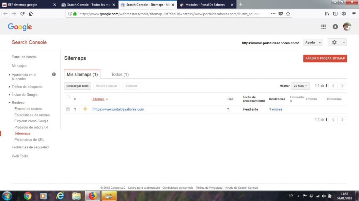This screenshot has height=201, width=359.
Task: Click Descargar todo button
Action: click(x=77, y=86)
